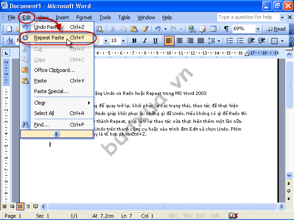294x220 pixels.
Task: Toggle Show/Hide paragraph marks
Action: (x=226, y=29)
